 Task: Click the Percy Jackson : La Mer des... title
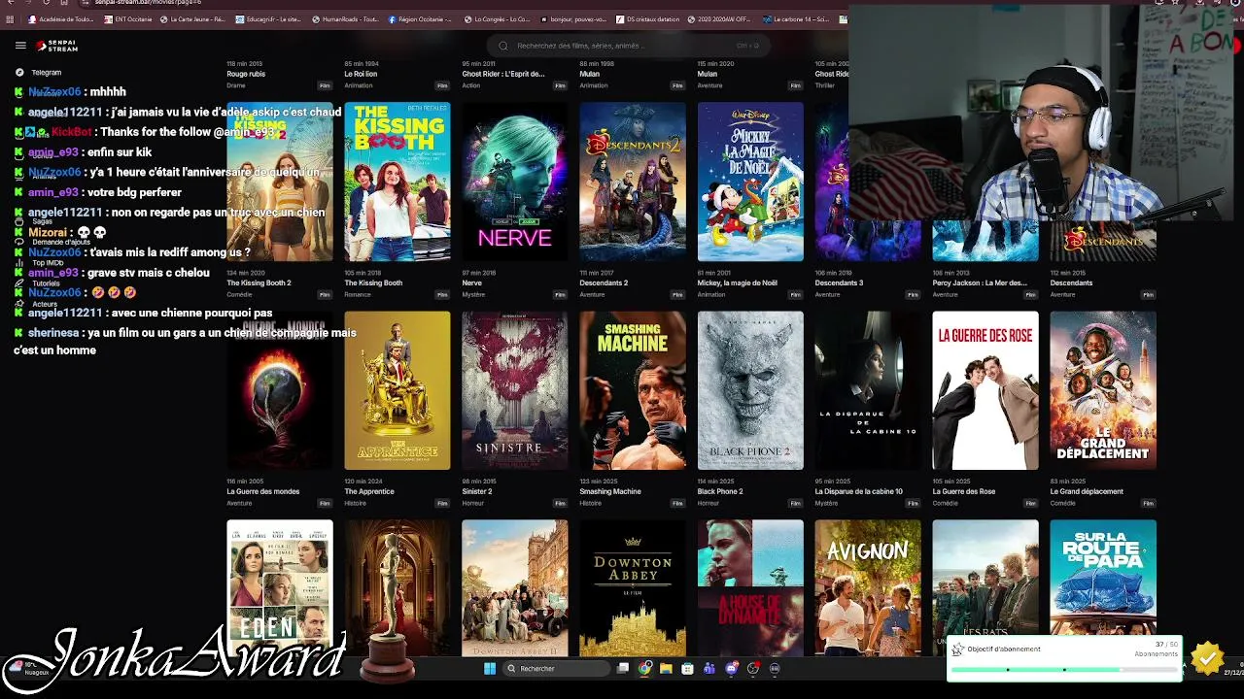click(x=980, y=283)
